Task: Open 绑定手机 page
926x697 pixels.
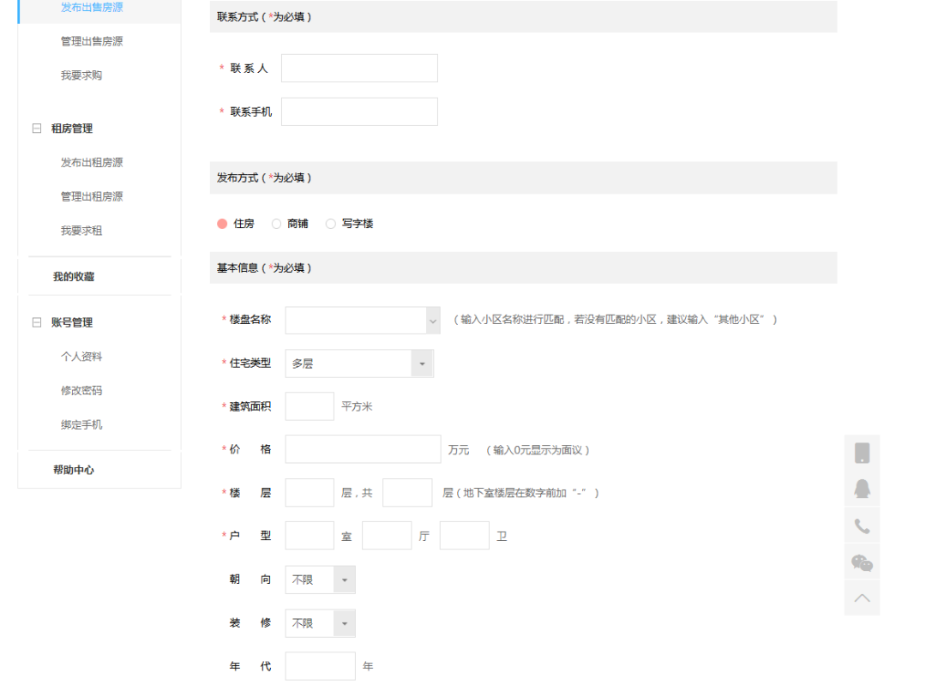Action: tap(81, 424)
